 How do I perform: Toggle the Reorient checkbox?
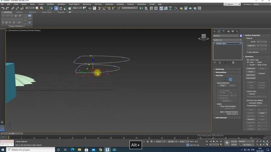[258, 73]
